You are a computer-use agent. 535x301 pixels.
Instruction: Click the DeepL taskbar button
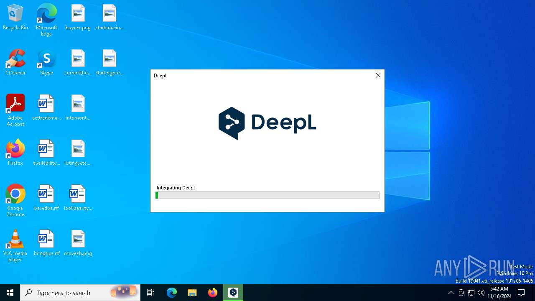tap(233, 293)
